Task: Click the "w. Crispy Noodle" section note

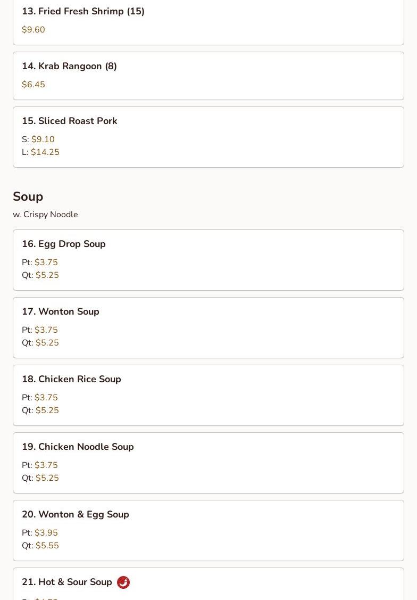Action: tap(45, 215)
